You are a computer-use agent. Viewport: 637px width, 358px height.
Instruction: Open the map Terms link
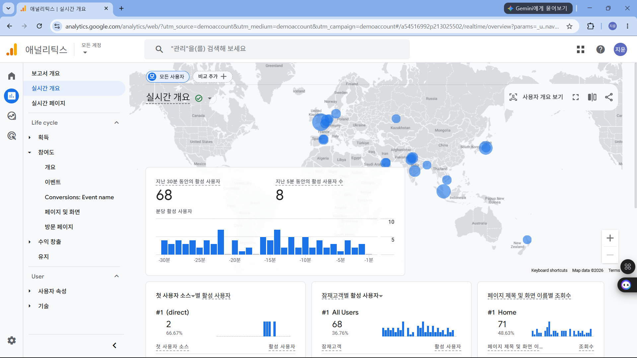(614, 270)
